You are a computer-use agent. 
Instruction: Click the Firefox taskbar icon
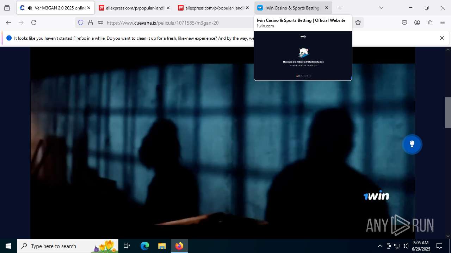tap(179, 246)
